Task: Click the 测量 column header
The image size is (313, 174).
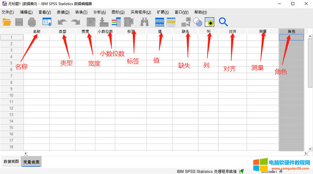Action: pyautogui.click(x=263, y=31)
